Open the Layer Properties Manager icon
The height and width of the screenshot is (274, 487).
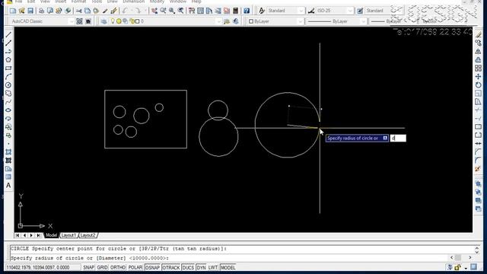[x=103, y=21]
